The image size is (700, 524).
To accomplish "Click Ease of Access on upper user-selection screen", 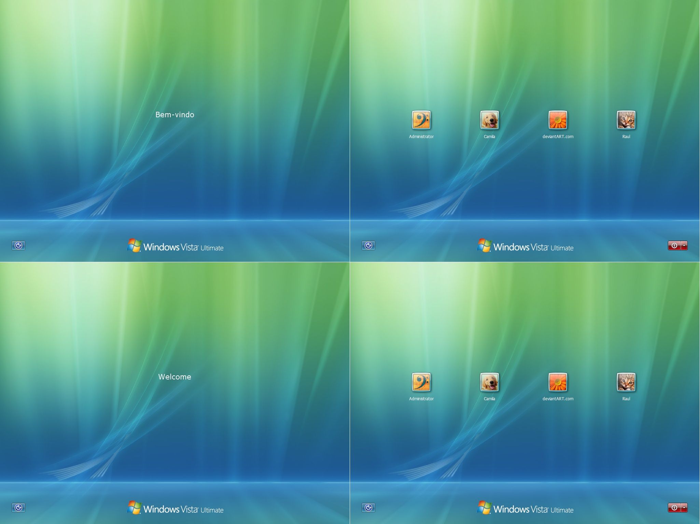I will pyautogui.click(x=368, y=245).
